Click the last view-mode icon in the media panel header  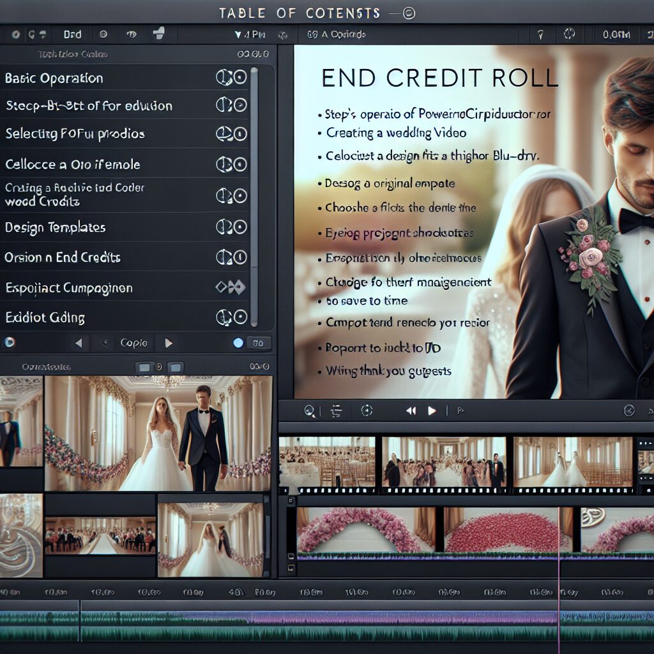tap(176, 367)
